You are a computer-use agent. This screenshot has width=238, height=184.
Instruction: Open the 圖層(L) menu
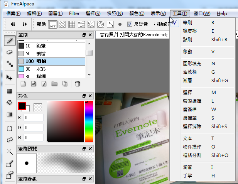(x=56, y=14)
